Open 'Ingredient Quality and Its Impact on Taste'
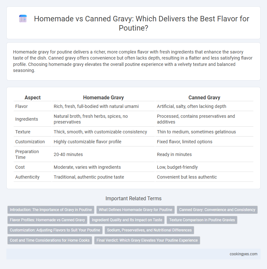The width and height of the screenshot is (267, 269). (127, 220)
